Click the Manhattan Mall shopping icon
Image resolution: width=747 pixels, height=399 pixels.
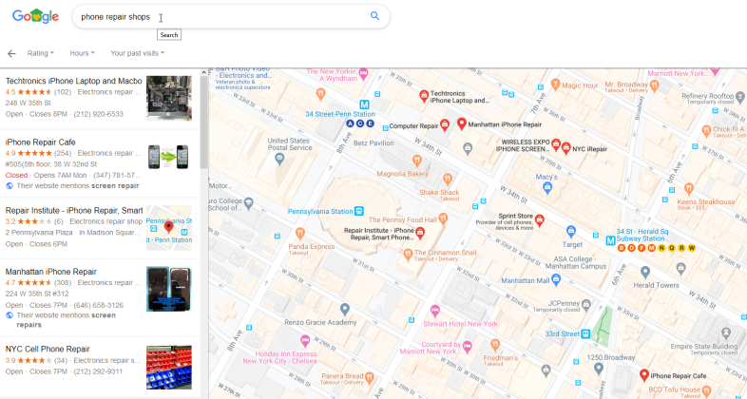tap(555, 280)
